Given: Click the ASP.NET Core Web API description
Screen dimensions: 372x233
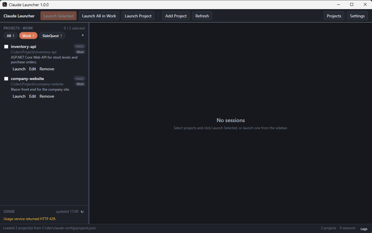Looking at the screenshot, I should (x=44, y=60).
